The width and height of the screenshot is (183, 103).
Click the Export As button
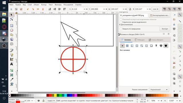pyautogui.click(x=160, y=15)
